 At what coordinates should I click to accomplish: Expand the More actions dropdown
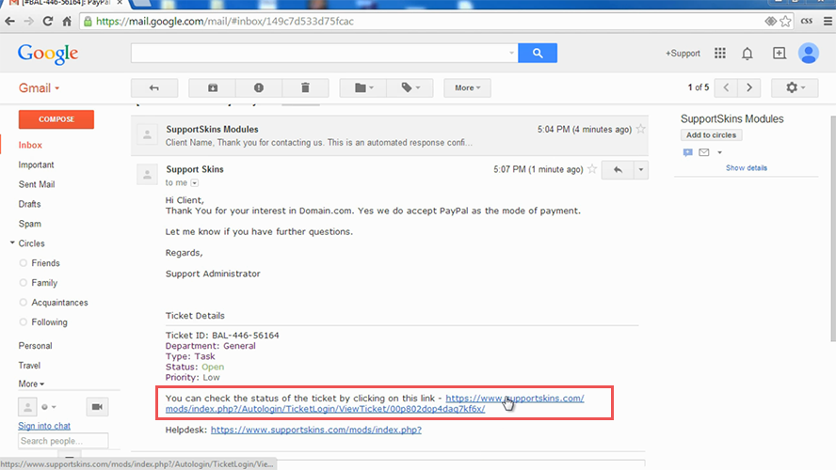(467, 87)
